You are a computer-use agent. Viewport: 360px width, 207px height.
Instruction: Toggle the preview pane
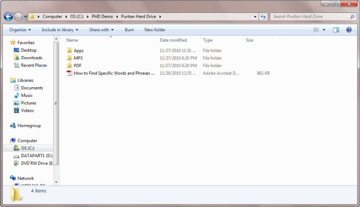[x=336, y=30]
